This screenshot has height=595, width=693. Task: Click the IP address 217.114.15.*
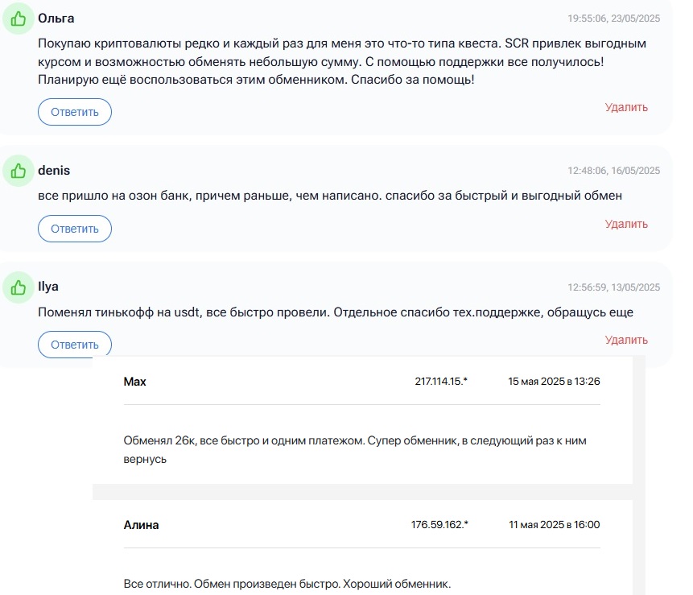click(441, 381)
